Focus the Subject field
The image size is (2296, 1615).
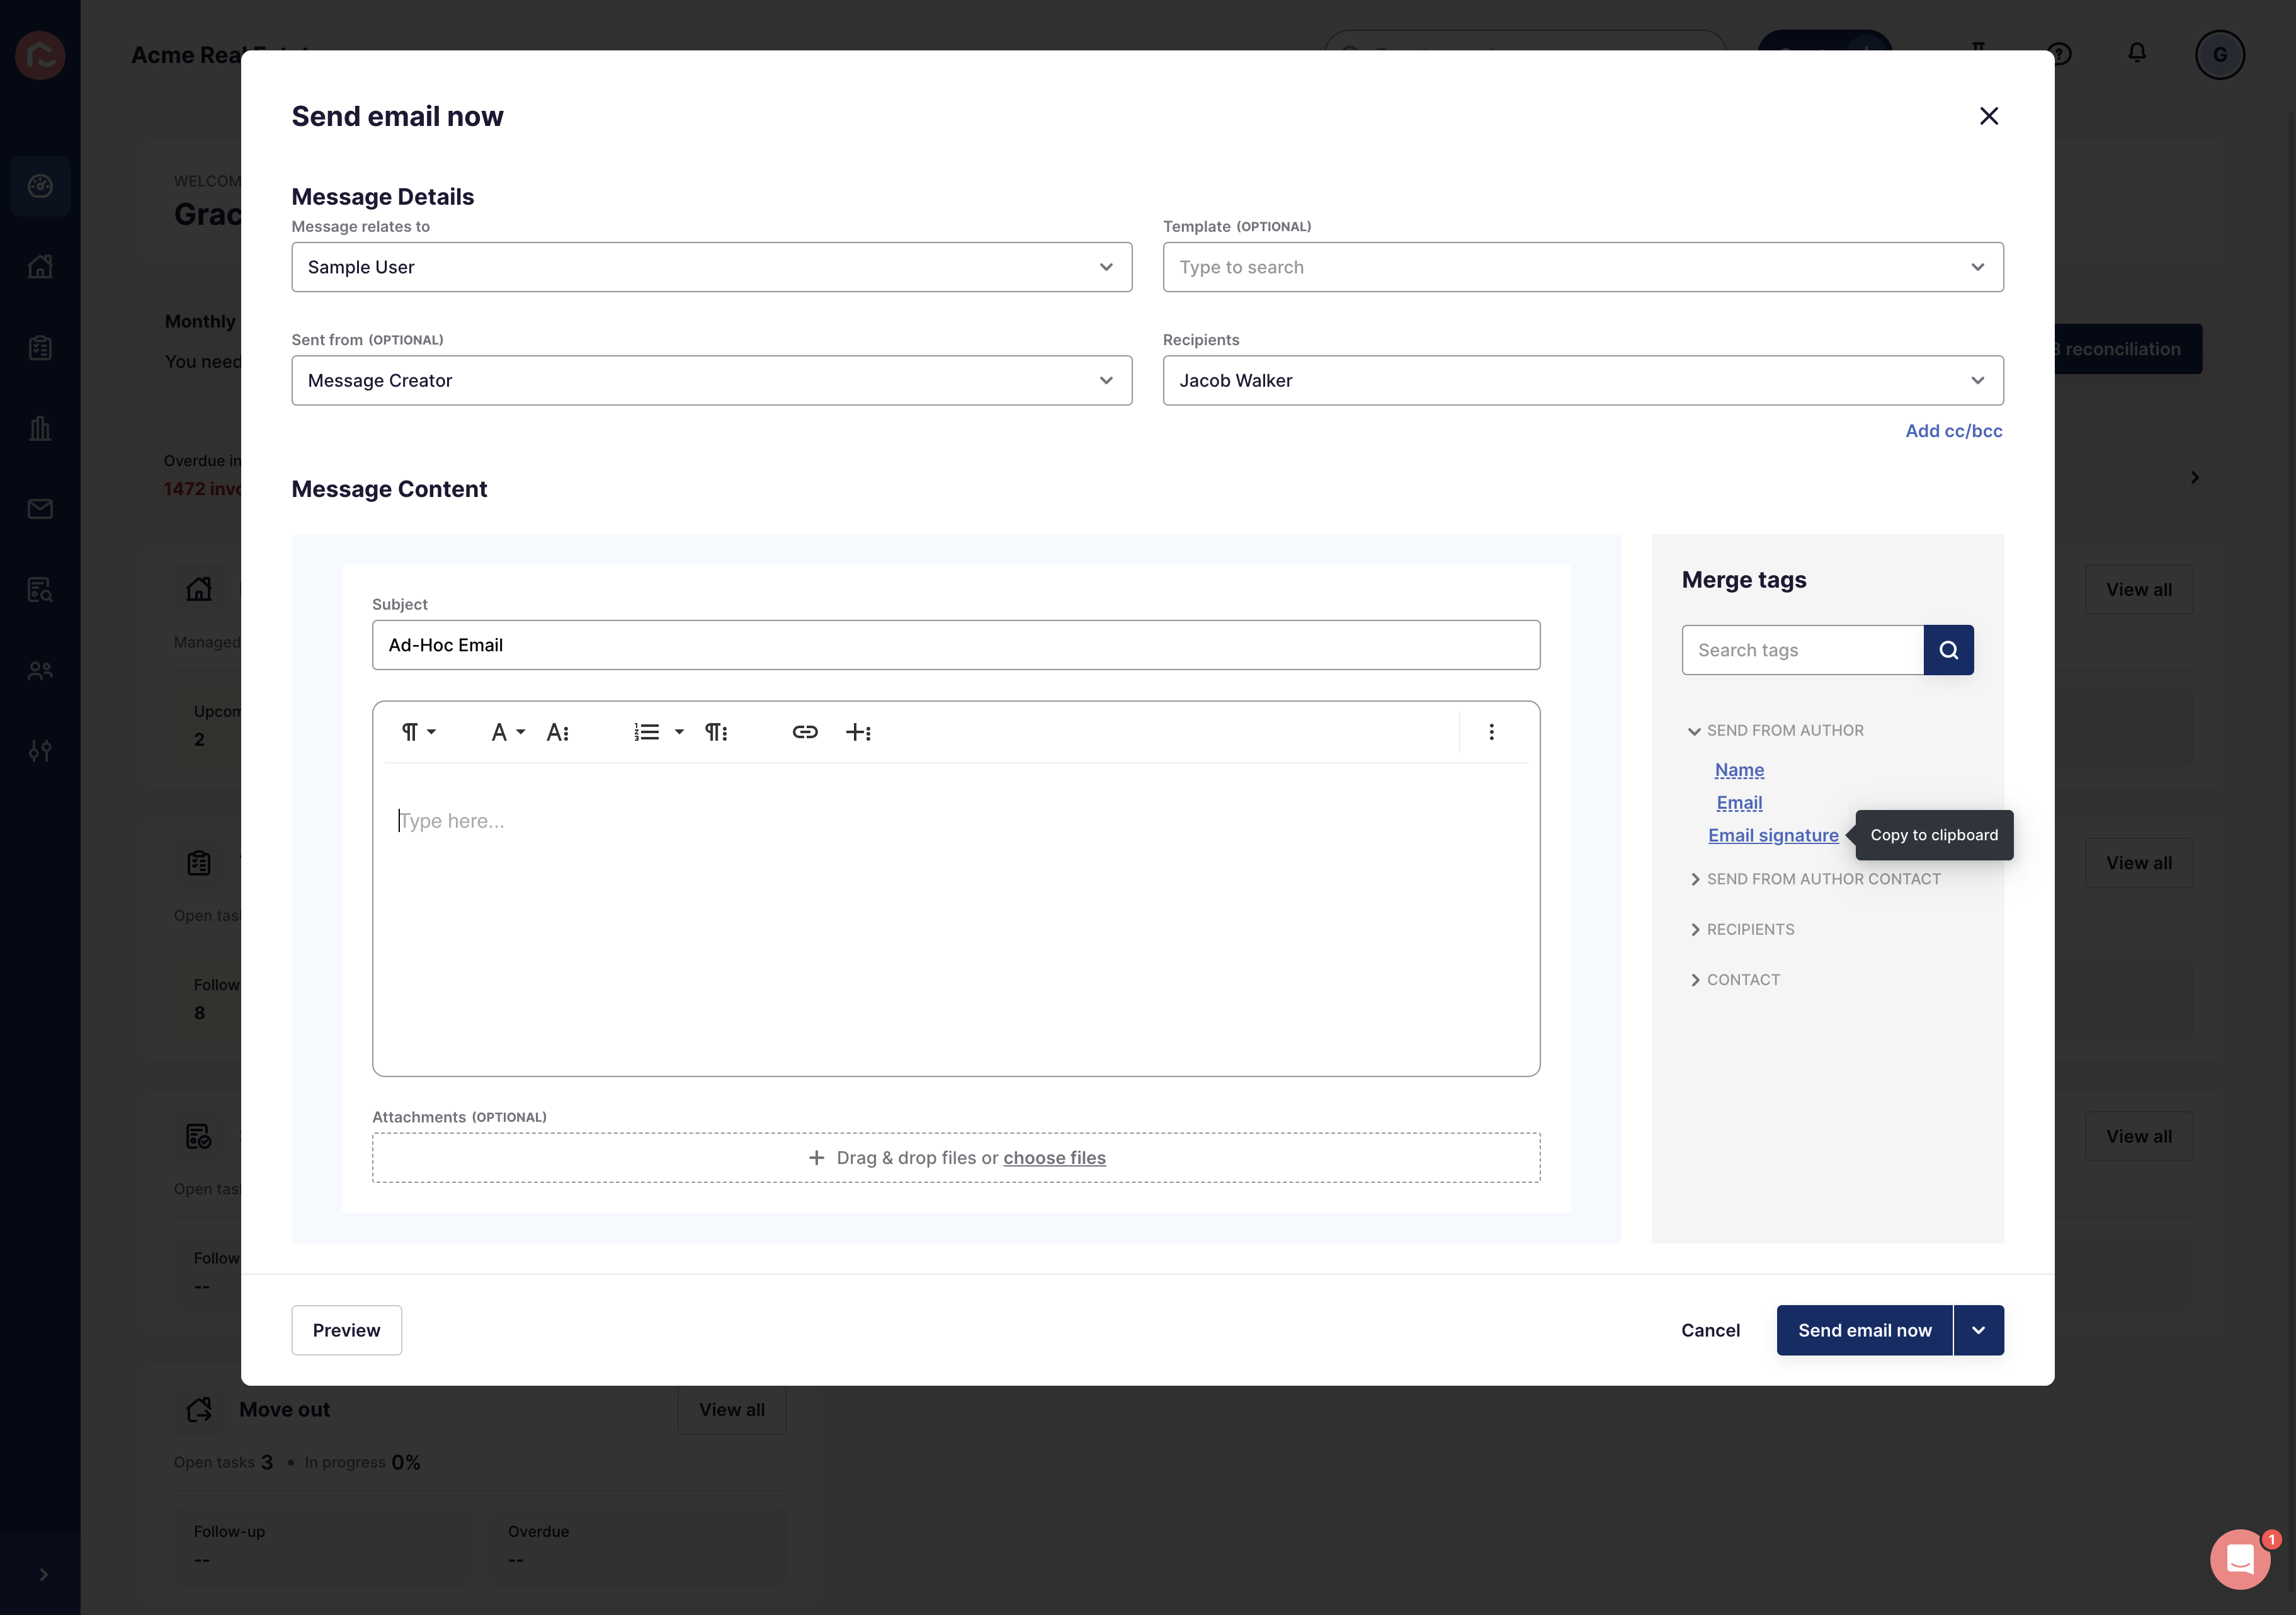point(955,645)
